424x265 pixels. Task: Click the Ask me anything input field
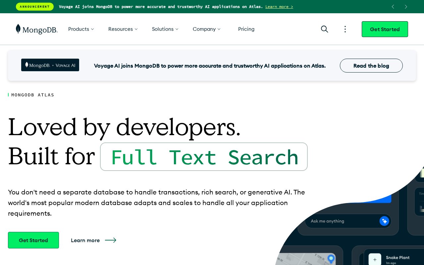coord(348,221)
